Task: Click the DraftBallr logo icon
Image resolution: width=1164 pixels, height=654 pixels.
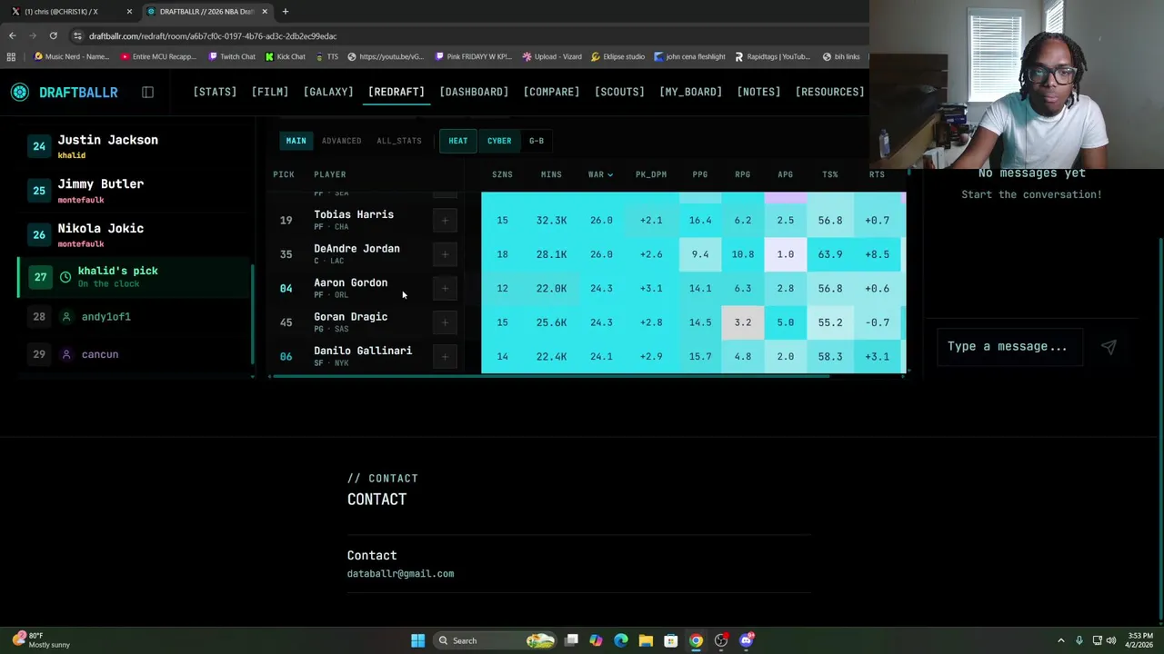Action: click(20, 92)
